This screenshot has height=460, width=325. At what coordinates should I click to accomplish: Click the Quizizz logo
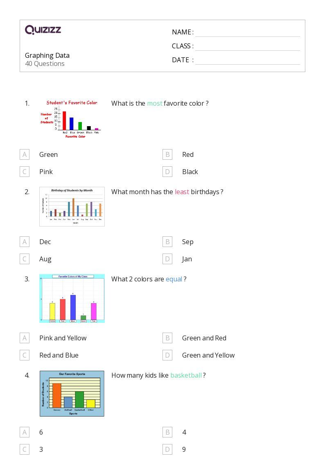click(x=43, y=29)
